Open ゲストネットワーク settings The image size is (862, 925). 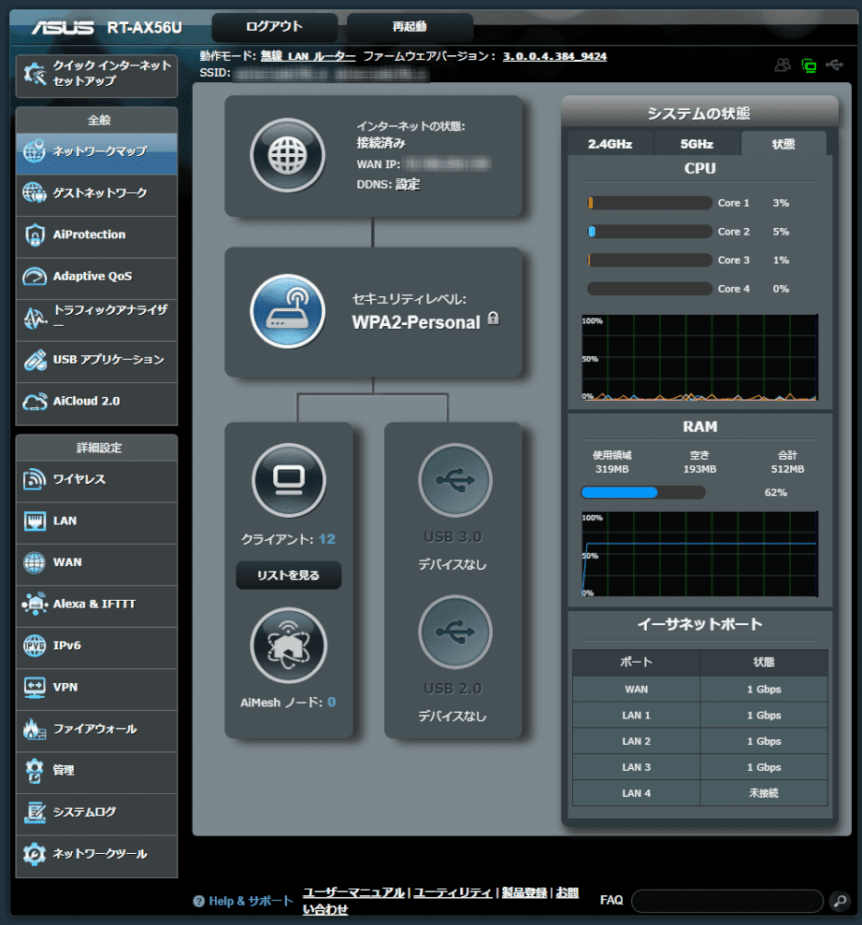tap(96, 193)
